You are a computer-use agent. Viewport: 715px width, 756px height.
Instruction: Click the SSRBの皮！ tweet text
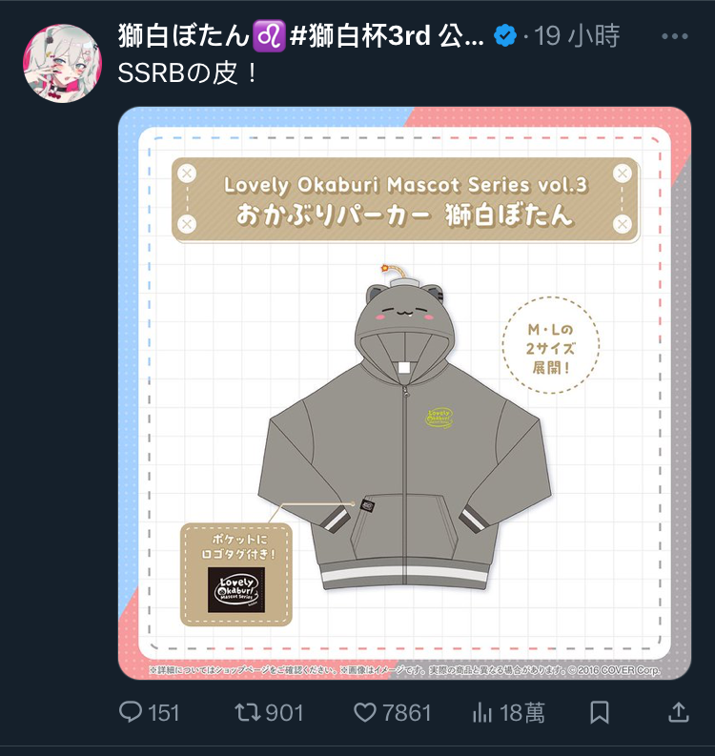tap(188, 73)
